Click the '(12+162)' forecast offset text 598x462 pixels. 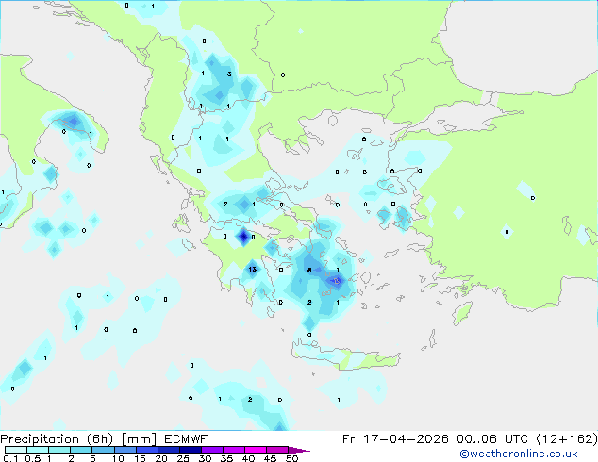coord(567,439)
